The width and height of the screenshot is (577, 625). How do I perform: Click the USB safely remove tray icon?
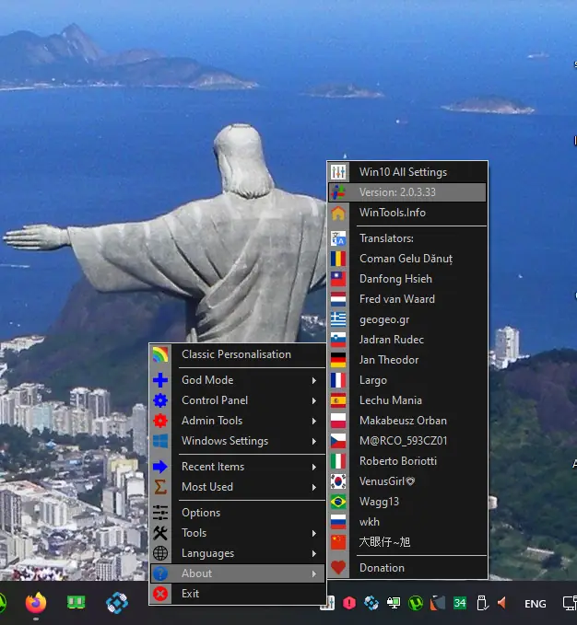482,603
